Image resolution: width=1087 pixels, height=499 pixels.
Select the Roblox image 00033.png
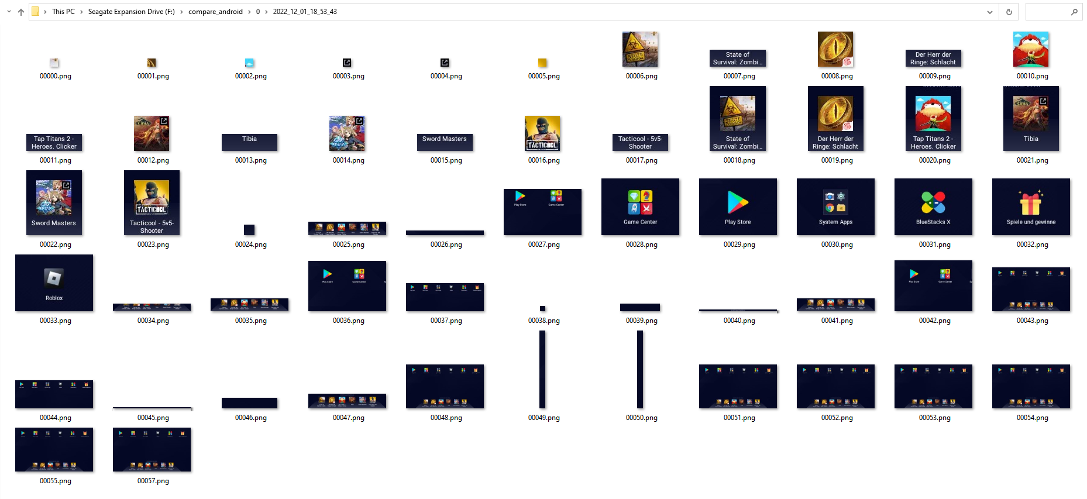tap(54, 283)
